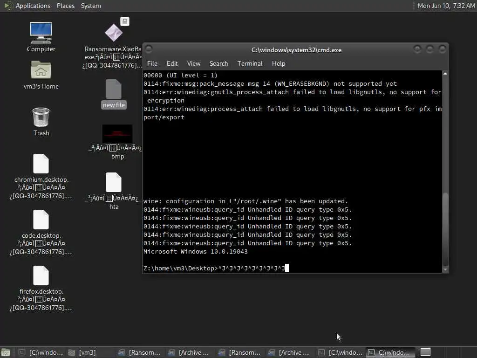The image size is (477, 358).
Task: Open the Help menu in the terminal
Action: (279, 63)
